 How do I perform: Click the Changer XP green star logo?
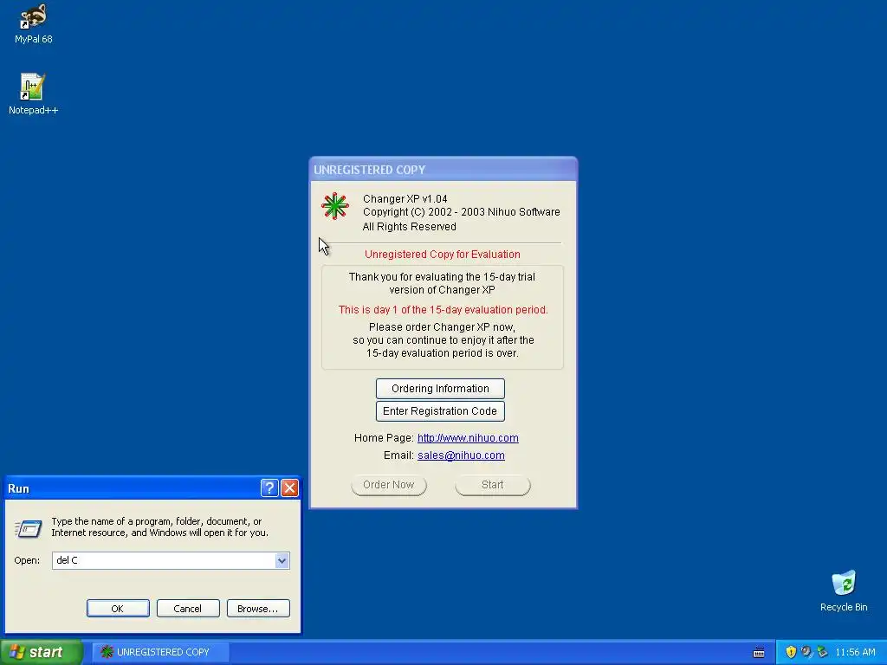(x=335, y=206)
